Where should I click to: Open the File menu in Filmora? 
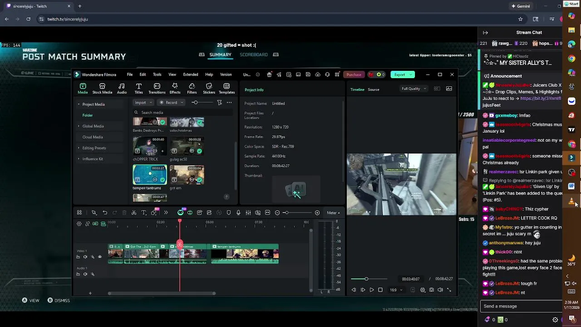(130, 74)
